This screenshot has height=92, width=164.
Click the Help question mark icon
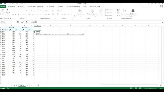(x=148, y=4)
